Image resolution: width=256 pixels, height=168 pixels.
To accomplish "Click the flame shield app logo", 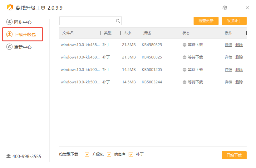I will point(10,7).
